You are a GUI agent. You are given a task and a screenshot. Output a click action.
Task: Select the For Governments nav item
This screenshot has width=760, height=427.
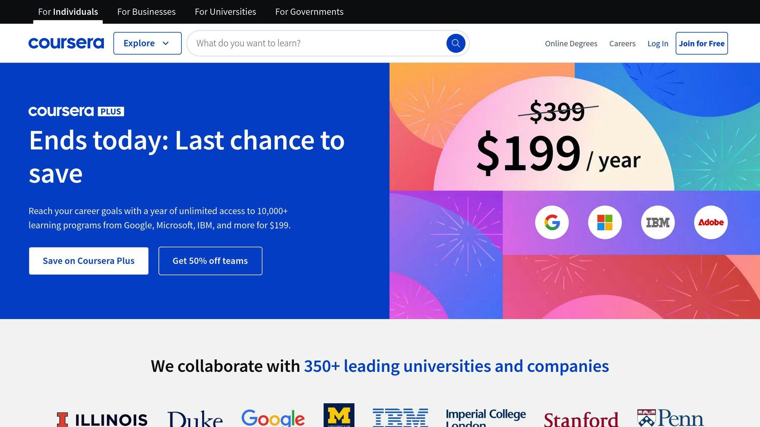[309, 11]
